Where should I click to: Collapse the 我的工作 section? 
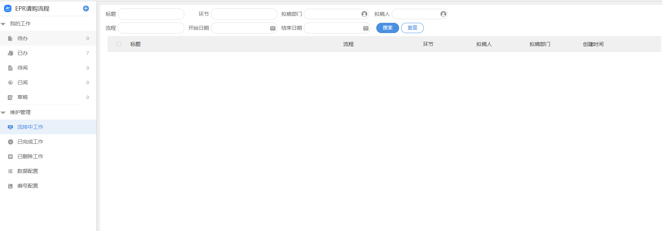(x=3, y=24)
